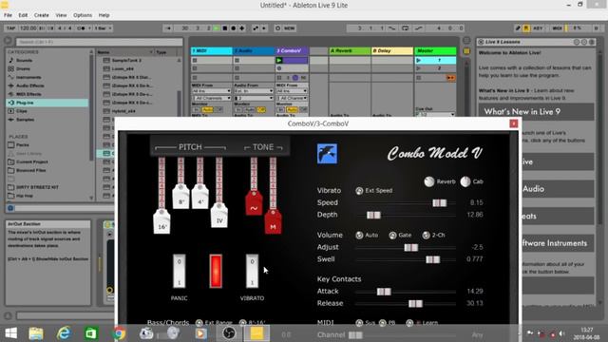
Task: Click the white 4' pitch tab
Action: click(200, 197)
